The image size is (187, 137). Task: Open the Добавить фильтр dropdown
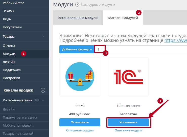pos(77,49)
